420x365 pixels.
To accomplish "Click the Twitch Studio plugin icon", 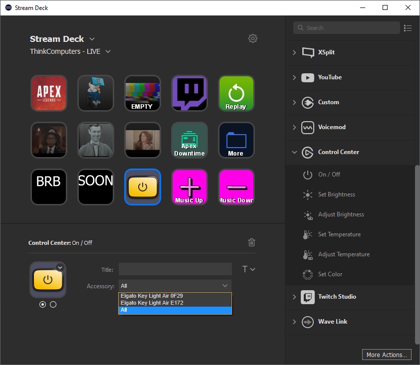I will (308, 297).
